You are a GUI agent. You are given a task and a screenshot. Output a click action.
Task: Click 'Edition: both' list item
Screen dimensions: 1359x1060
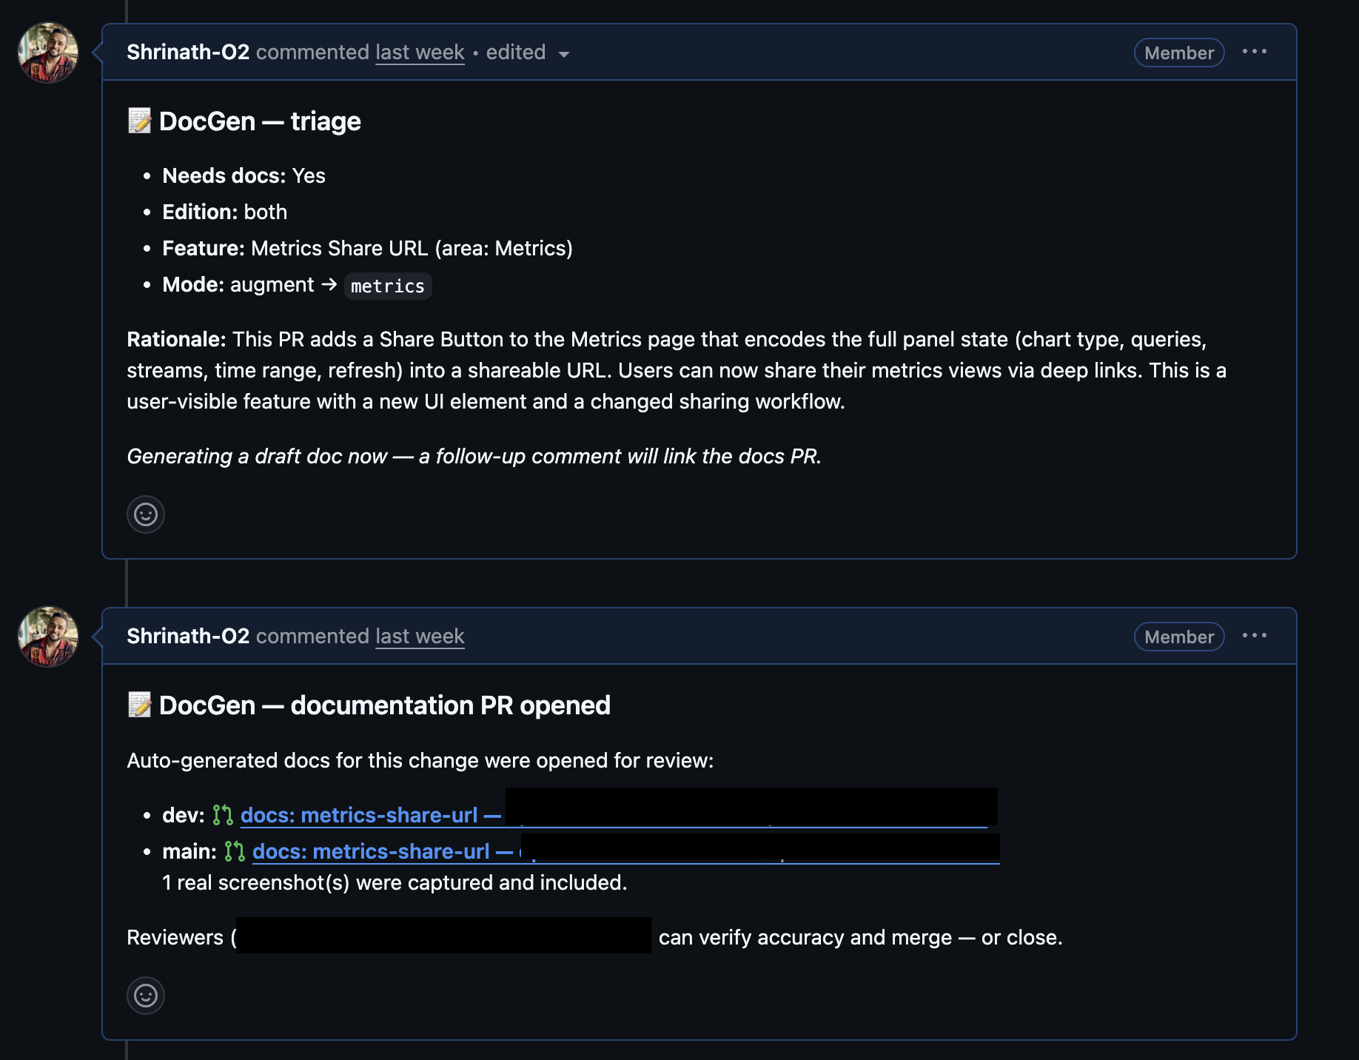(225, 212)
